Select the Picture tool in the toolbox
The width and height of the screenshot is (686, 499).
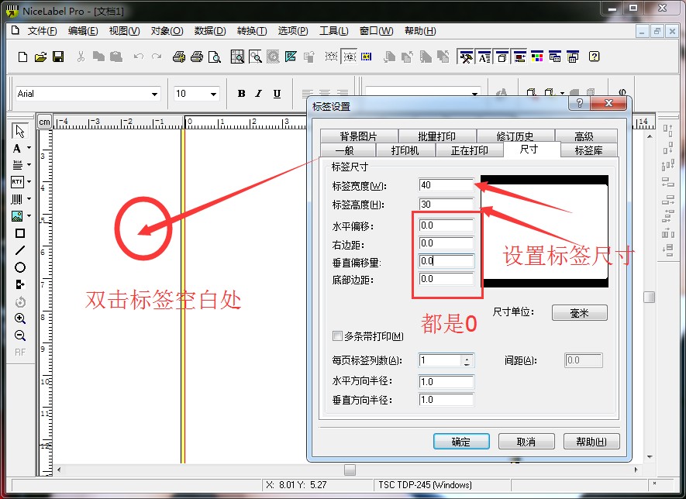pos(17,216)
